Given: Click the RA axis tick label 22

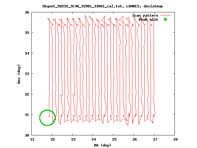Looking at the screenshot, I should [x=53, y=139].
